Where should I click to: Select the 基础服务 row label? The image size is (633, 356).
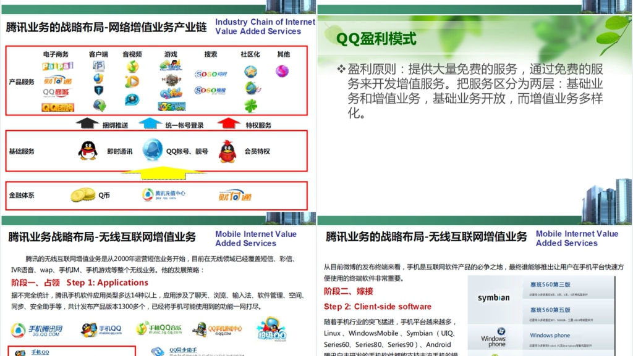click(x=22, y=151)
